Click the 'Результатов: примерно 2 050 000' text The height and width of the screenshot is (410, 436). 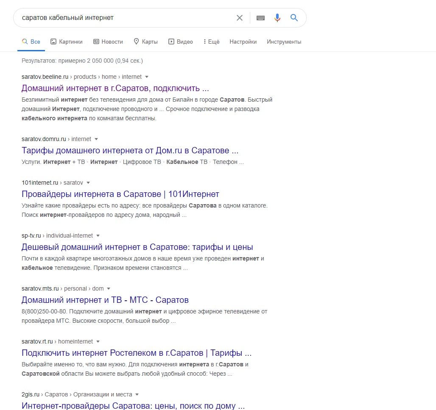tap(82, 61)
